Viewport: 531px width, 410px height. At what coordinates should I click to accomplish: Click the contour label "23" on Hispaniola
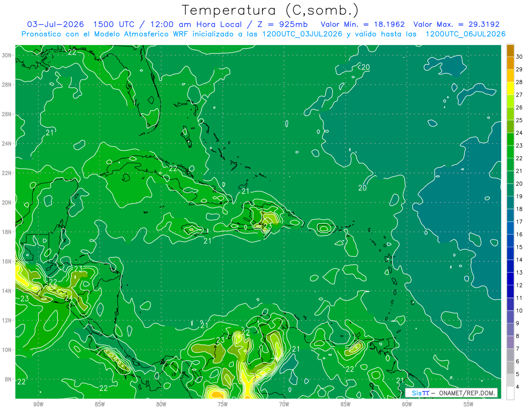click(x=268, y=226)
